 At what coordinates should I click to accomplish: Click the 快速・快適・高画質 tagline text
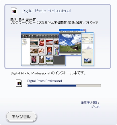[23, 20]
